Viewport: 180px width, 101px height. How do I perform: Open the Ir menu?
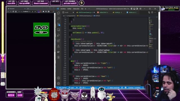(85, 9)
